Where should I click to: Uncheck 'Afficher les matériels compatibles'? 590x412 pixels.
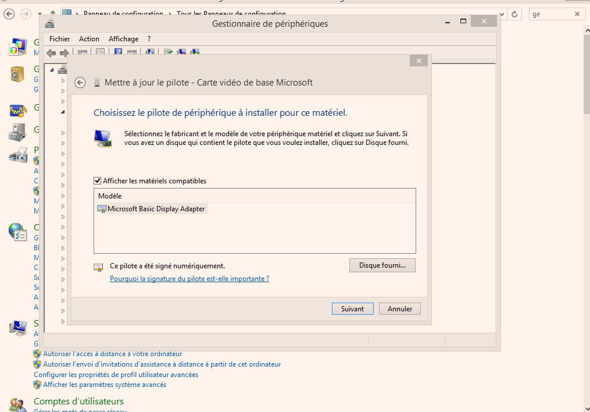point(97,181)
